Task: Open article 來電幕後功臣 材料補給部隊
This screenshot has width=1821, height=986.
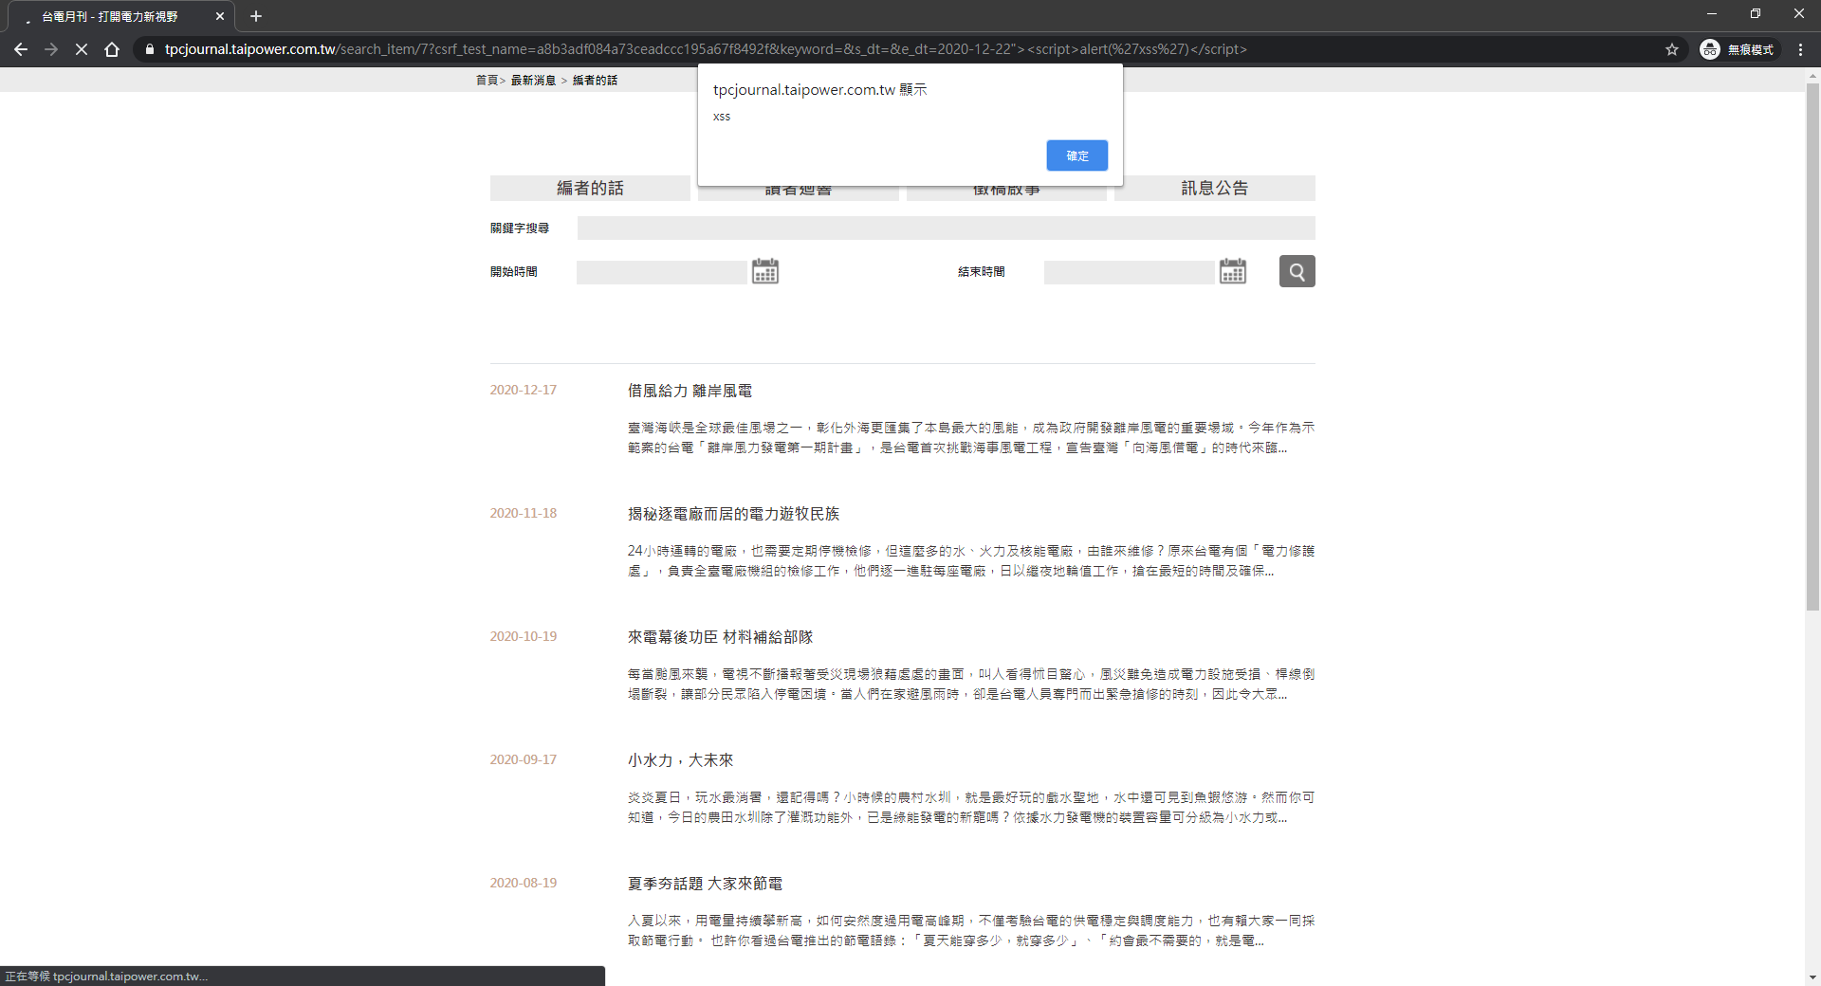Action: pyautogui.click(x=720, y=637)
